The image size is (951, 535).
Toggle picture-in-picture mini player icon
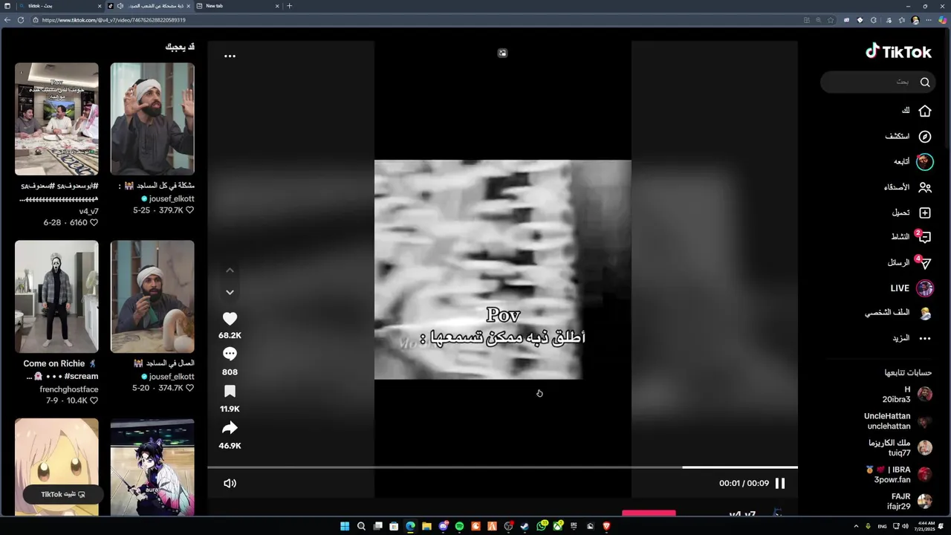point(502,53)
